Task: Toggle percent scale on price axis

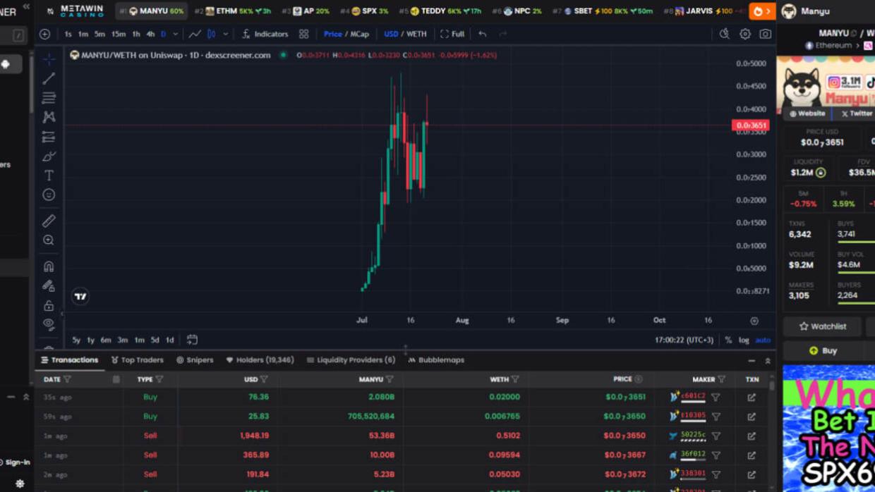Action: point(728,340)
